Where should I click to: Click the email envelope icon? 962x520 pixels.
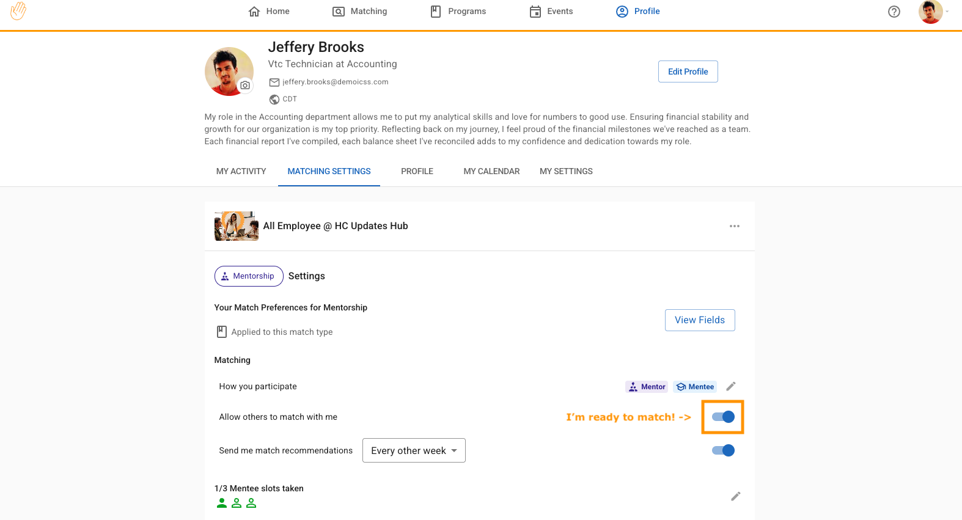pyautogui.click(x=274, y=82)
